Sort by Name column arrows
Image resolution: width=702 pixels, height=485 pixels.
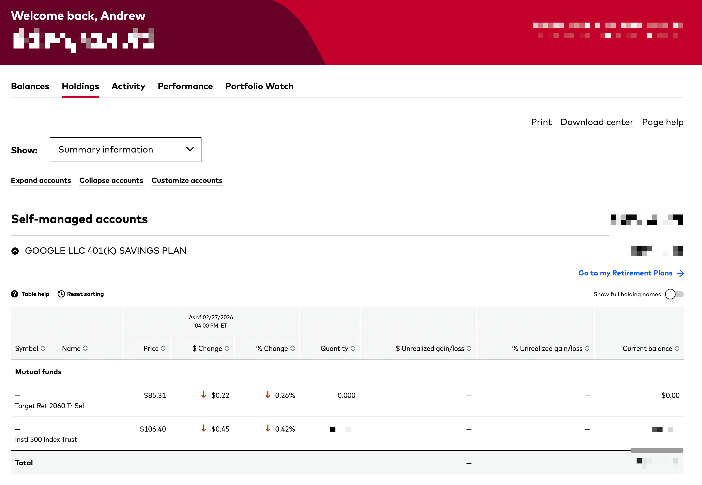tap(85, 348)
